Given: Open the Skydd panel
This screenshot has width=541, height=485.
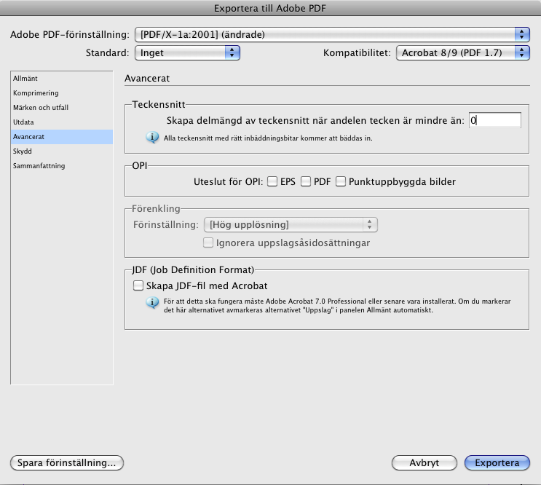Looking at the screenshot, I should (x=62, y=151).
